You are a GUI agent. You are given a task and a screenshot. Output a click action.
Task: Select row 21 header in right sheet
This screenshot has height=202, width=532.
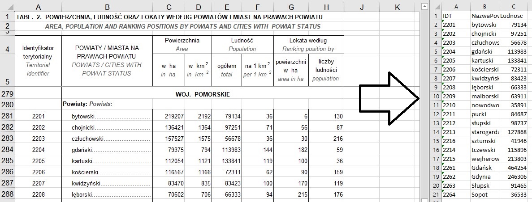click(x=435, y=194)
